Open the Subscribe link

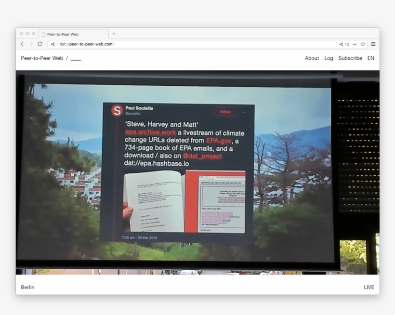point(350,58)
